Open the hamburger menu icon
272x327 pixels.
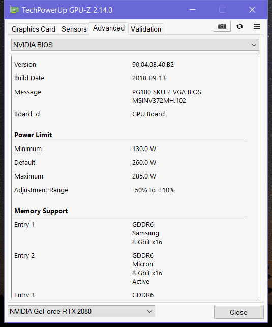(257, 26)
